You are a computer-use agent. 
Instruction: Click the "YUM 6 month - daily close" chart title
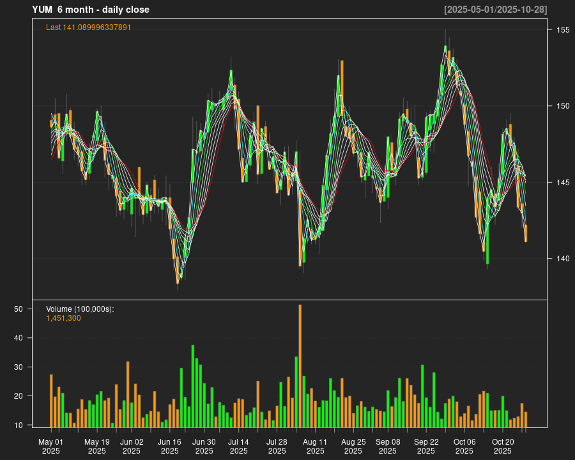click(91, 10)
